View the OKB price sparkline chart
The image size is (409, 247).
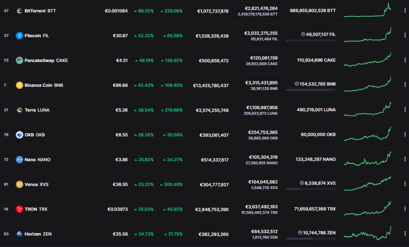367,134
